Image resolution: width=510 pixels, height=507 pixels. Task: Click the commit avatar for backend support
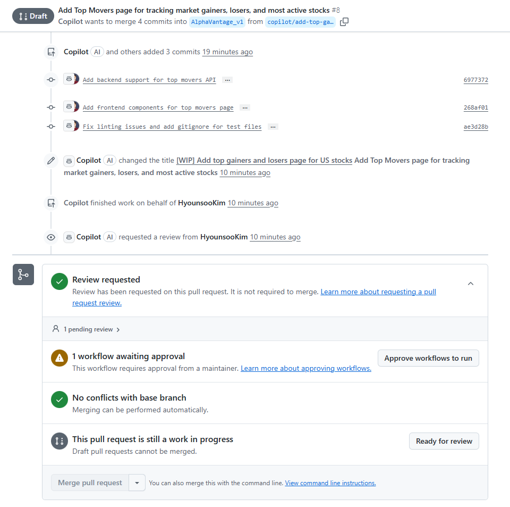[70, 79]
